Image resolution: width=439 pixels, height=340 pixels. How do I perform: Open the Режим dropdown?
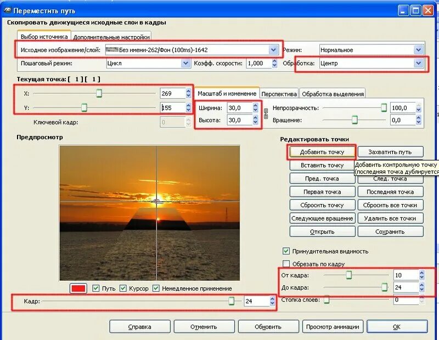tap(371, 50)
